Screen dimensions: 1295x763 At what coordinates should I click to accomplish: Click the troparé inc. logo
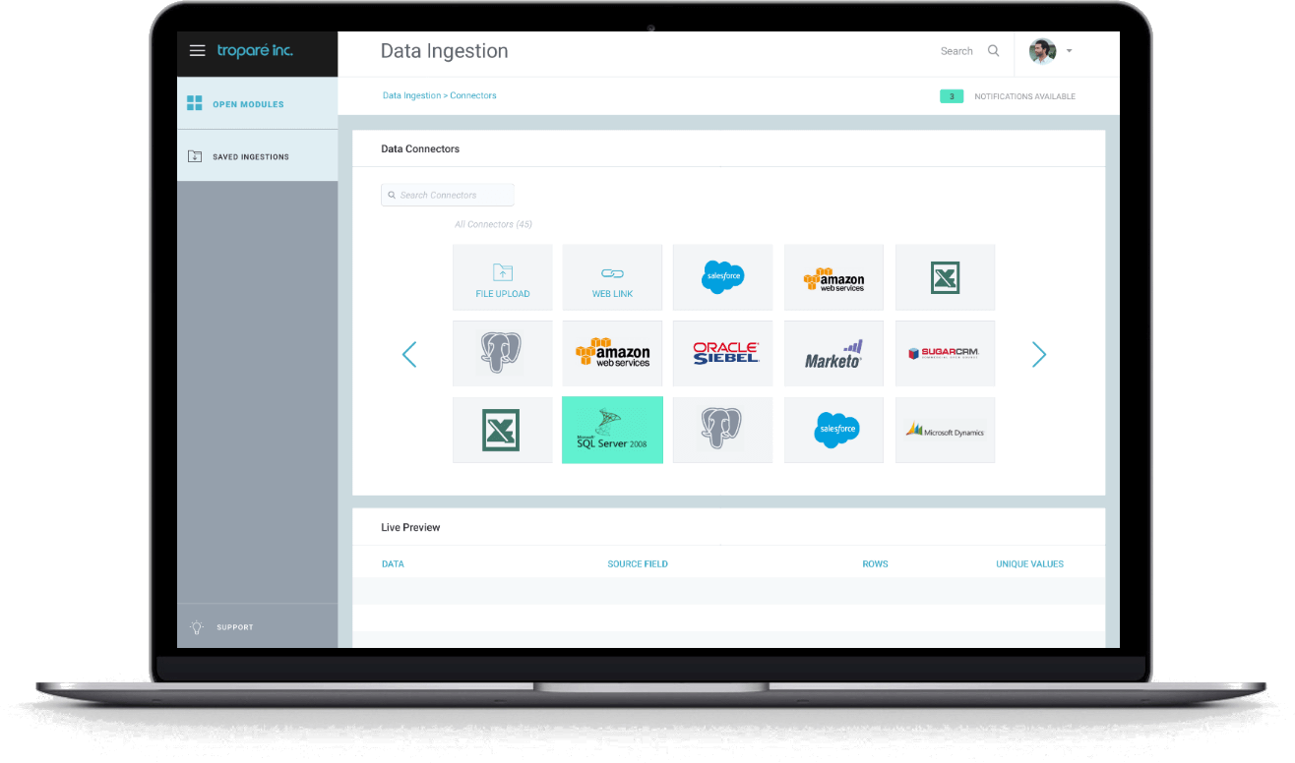[255, 50]
